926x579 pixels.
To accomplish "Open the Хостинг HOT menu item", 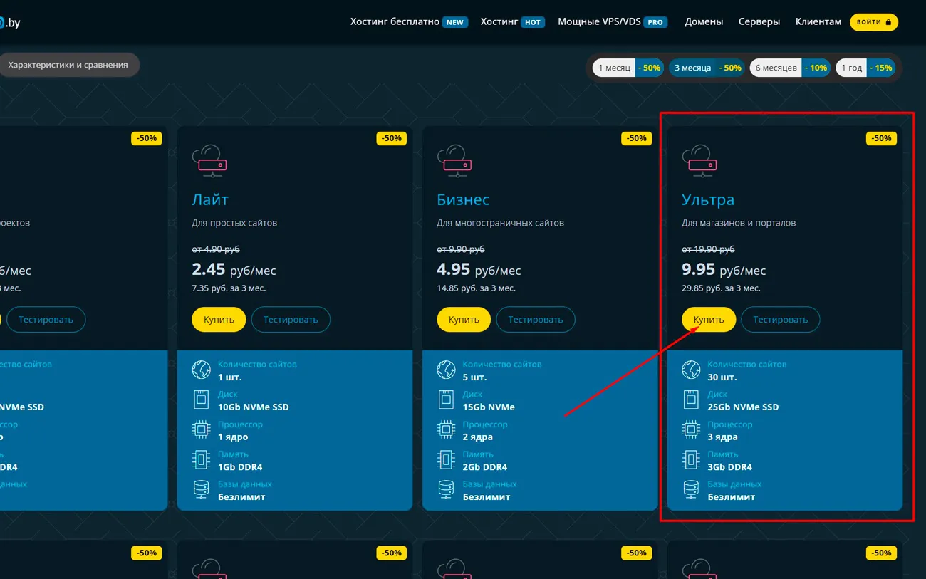I will click(512, 22).
